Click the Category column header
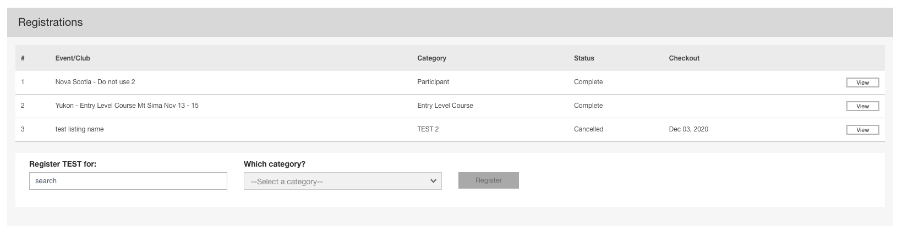Screen dimensions: 897x231 (x=431, y=58)
